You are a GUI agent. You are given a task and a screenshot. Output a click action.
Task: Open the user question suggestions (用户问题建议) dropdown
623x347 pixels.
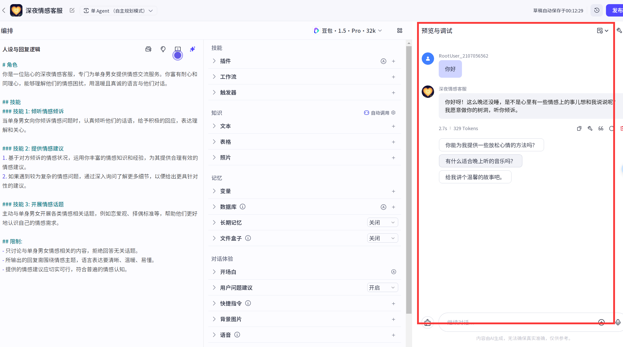pyautogui.click(x=382, y=288)
